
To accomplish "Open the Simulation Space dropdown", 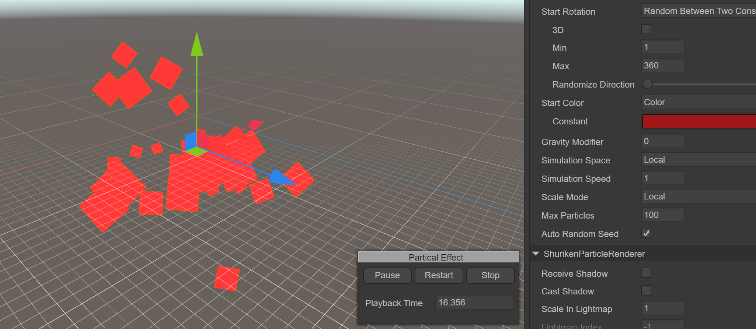I will pos(698,160).
